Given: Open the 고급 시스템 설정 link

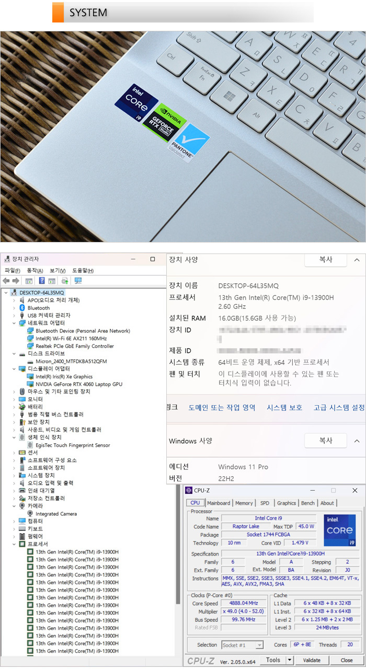Looking at the screenshot, I should tap(338, 407).
